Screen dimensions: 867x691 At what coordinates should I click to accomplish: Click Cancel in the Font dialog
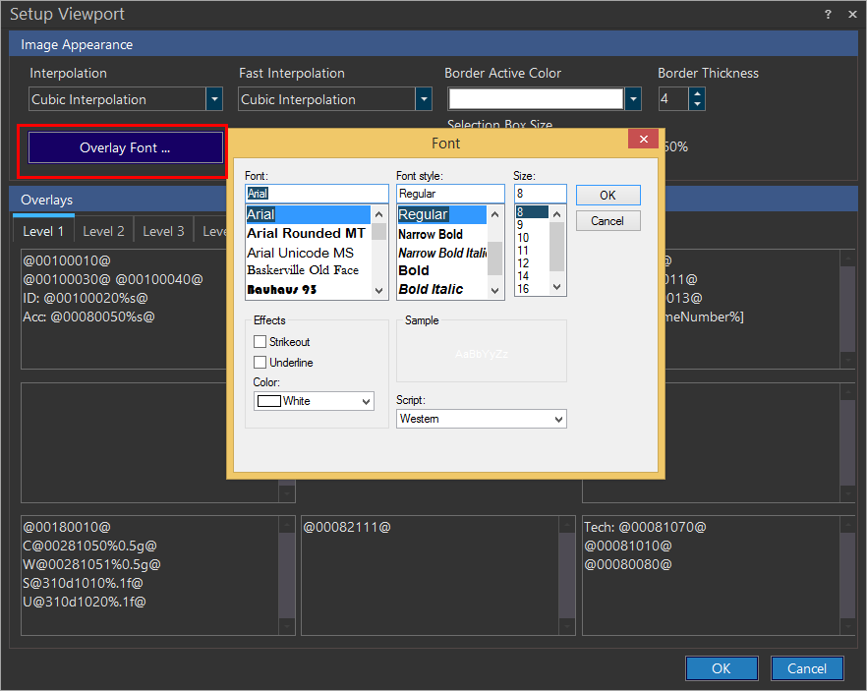point(607,221)
